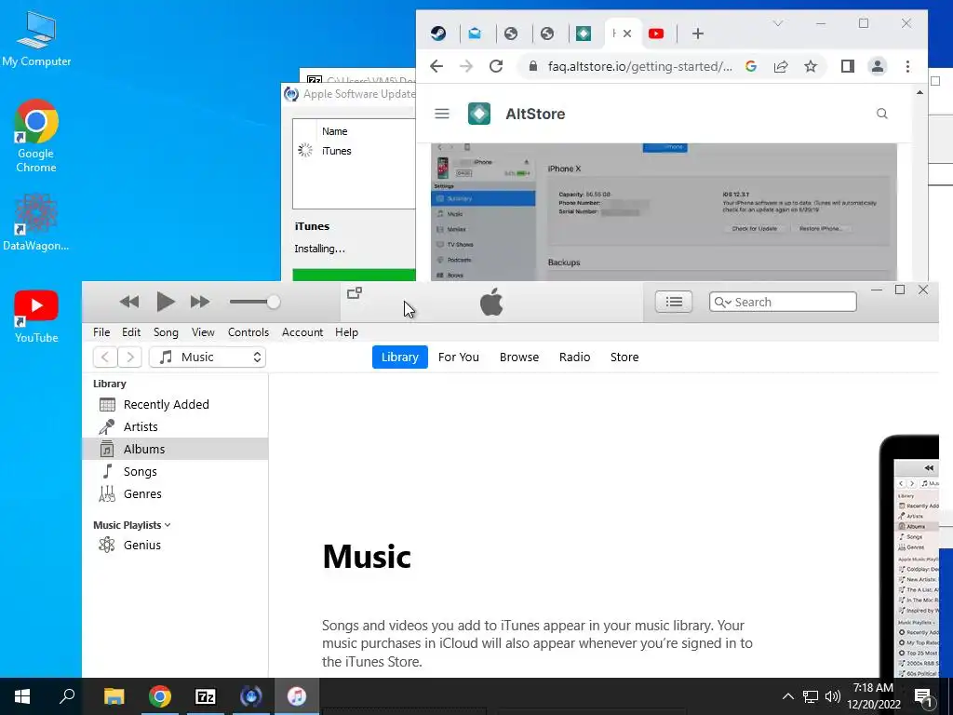Viewport: 953px width, 715px height.
Task: Select the Library tab in iTunes
Action: (400, 357)
